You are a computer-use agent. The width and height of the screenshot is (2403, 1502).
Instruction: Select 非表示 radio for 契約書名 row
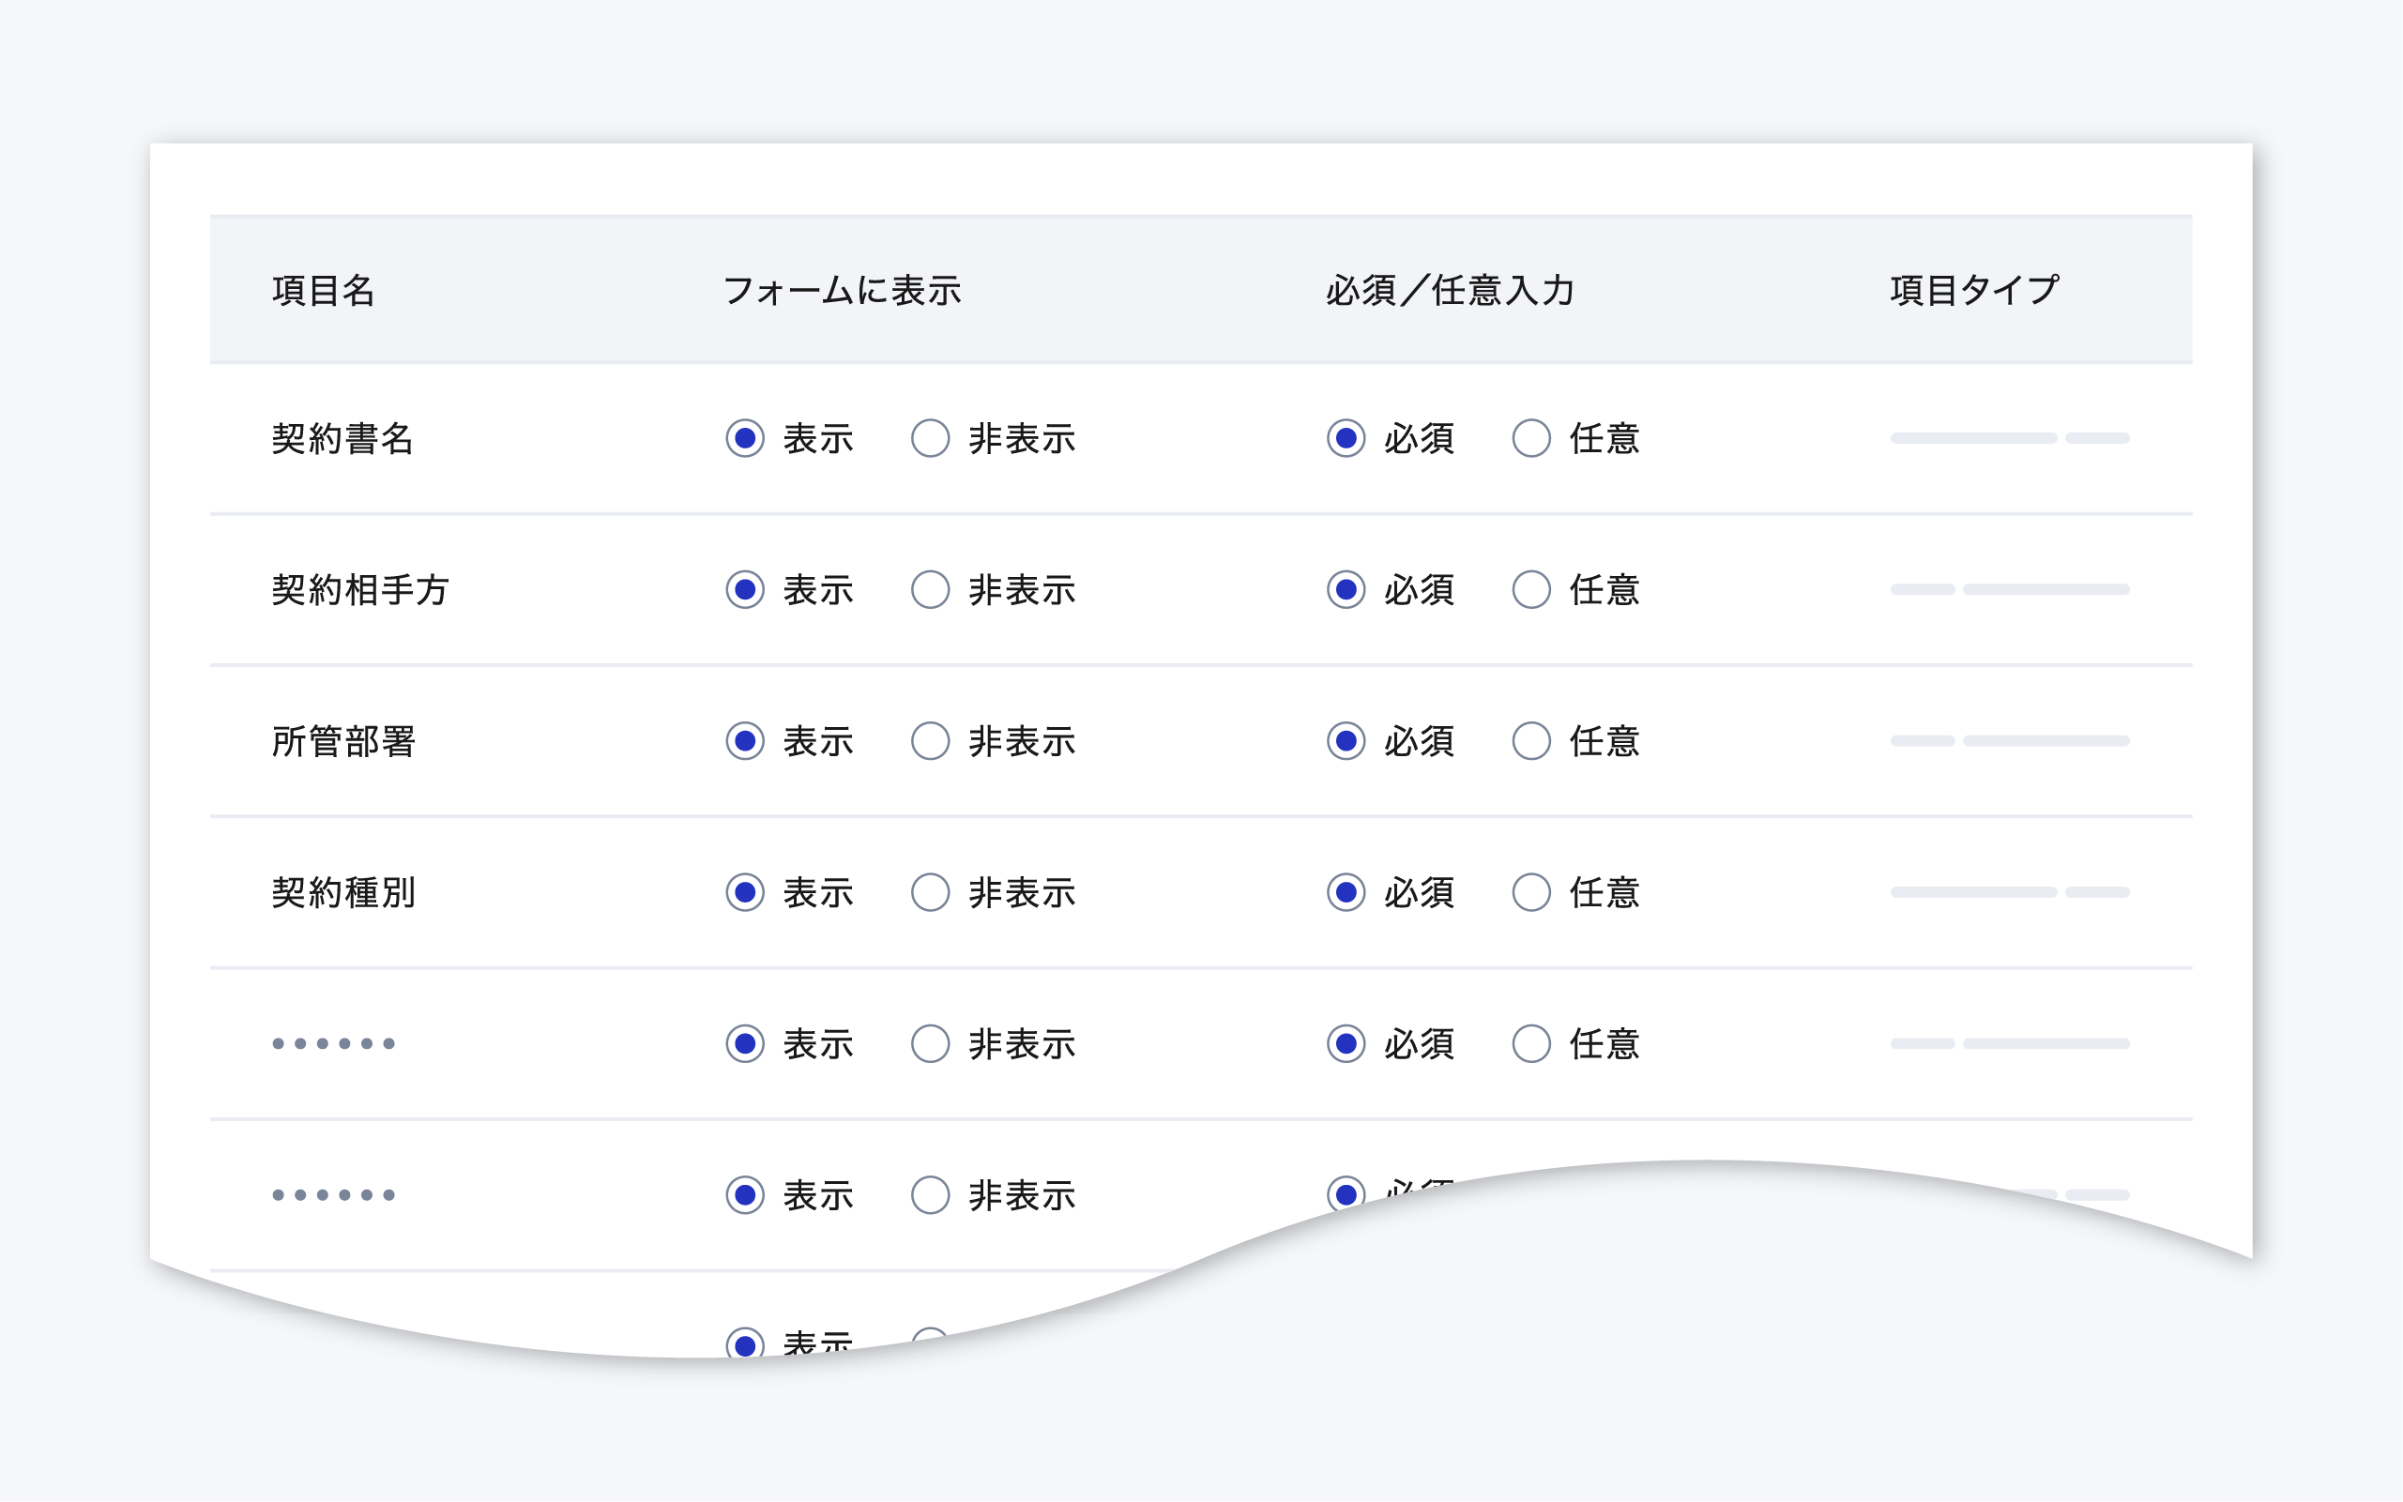(x=930, y=438)
